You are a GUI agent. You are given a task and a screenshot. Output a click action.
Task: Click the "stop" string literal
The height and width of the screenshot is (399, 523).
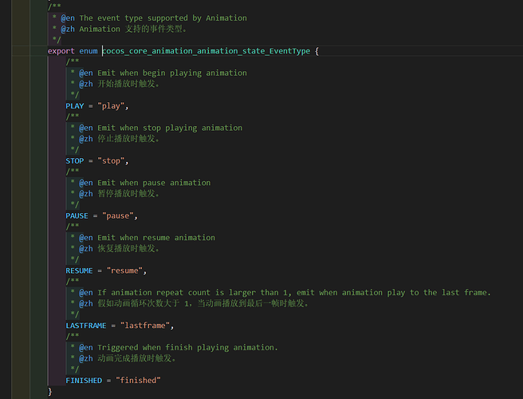[x=112, y=160]
